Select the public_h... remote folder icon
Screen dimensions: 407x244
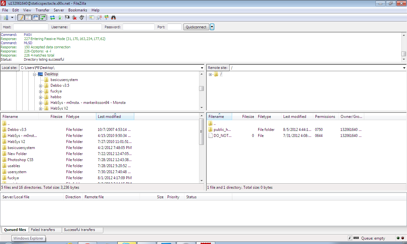pyautogui.click(x=210, y=130)
